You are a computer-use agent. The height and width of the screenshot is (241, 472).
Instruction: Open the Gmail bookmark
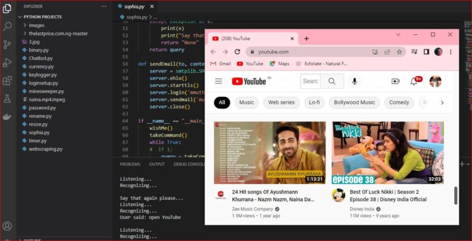(x=221, y=64)
